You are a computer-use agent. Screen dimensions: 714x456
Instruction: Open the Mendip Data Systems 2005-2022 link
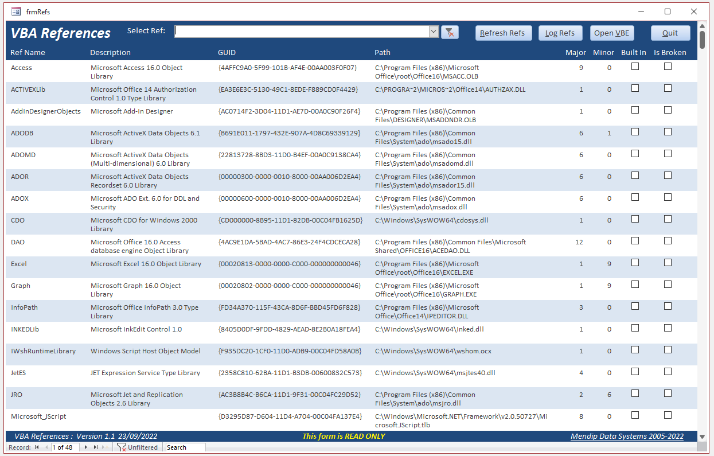[x=627, y=436]
